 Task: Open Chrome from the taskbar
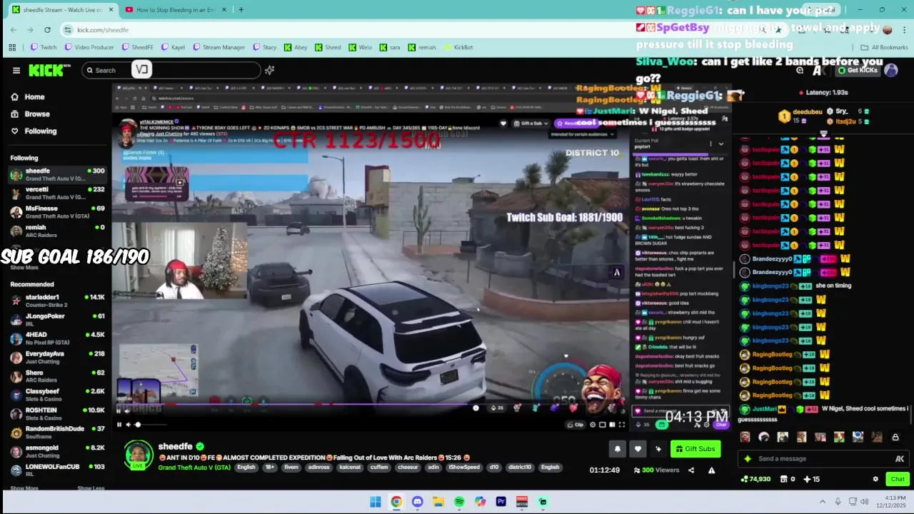(x=396, y=502)
